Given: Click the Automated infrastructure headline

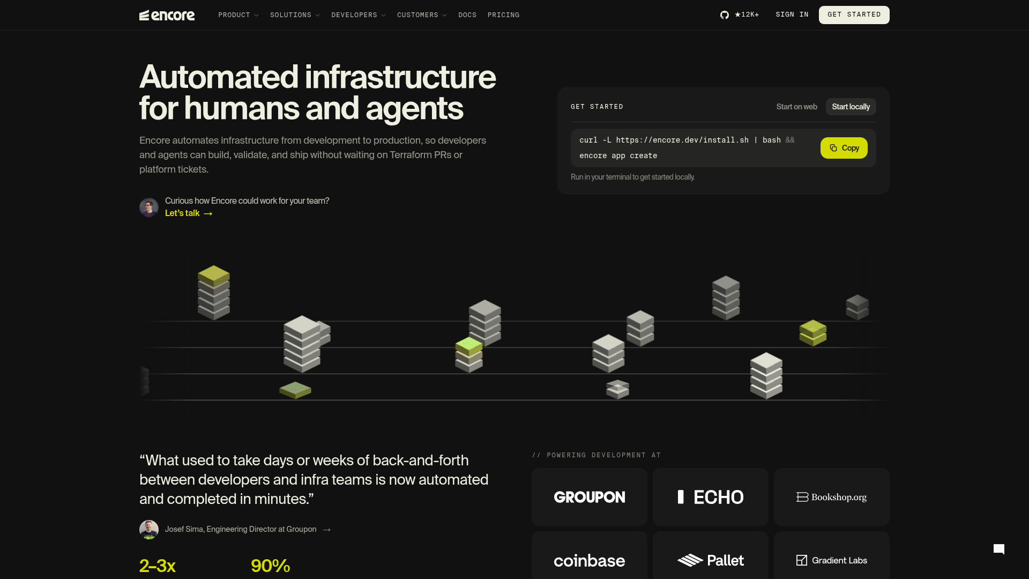Looking at the screenshot, I should 317,92.
